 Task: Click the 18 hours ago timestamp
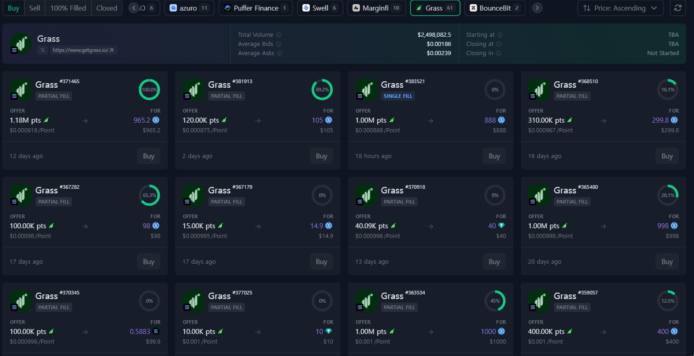[374, 156]
